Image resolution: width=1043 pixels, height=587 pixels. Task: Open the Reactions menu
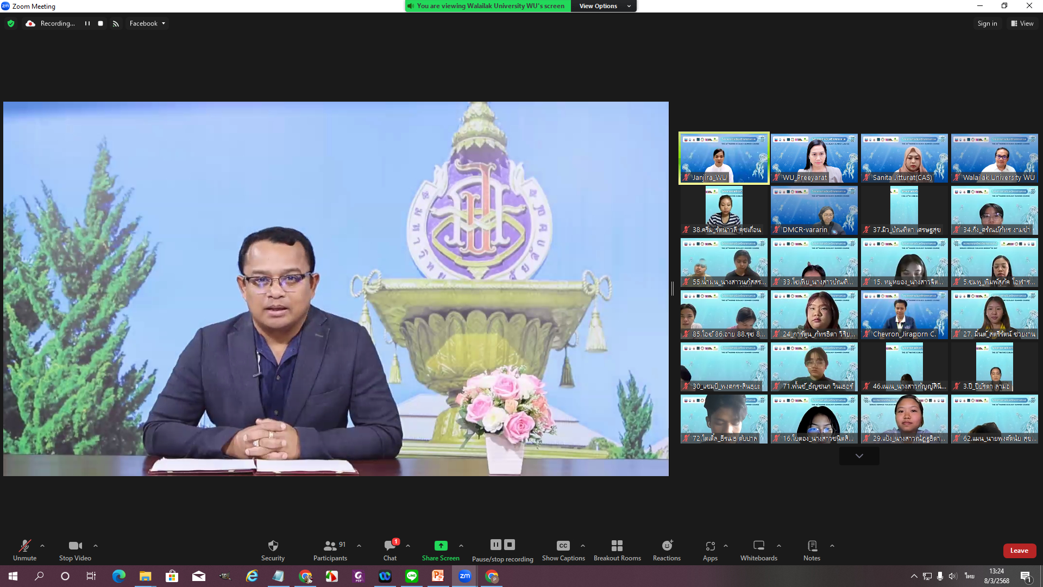pos(667,546)
